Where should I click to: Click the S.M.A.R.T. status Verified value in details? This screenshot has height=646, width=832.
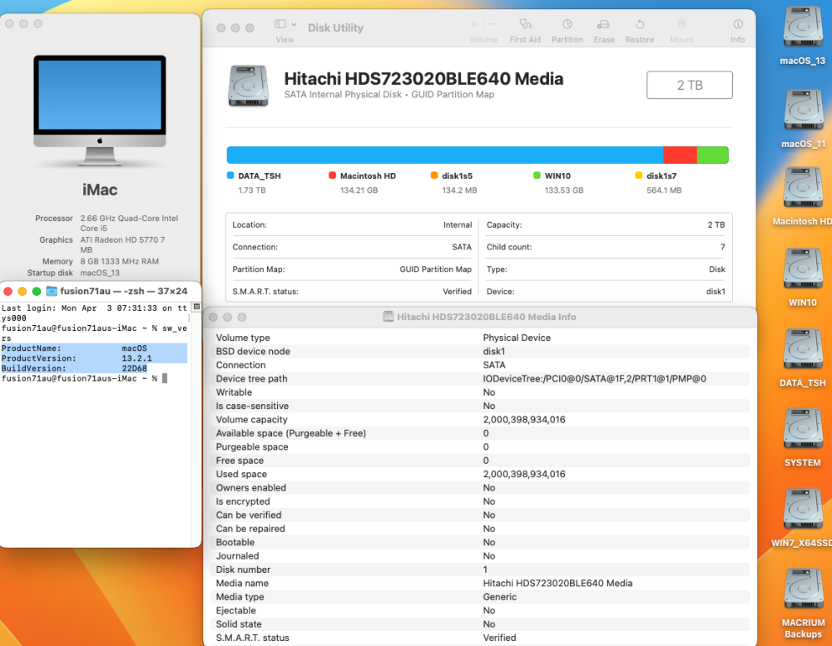[457, 291]
